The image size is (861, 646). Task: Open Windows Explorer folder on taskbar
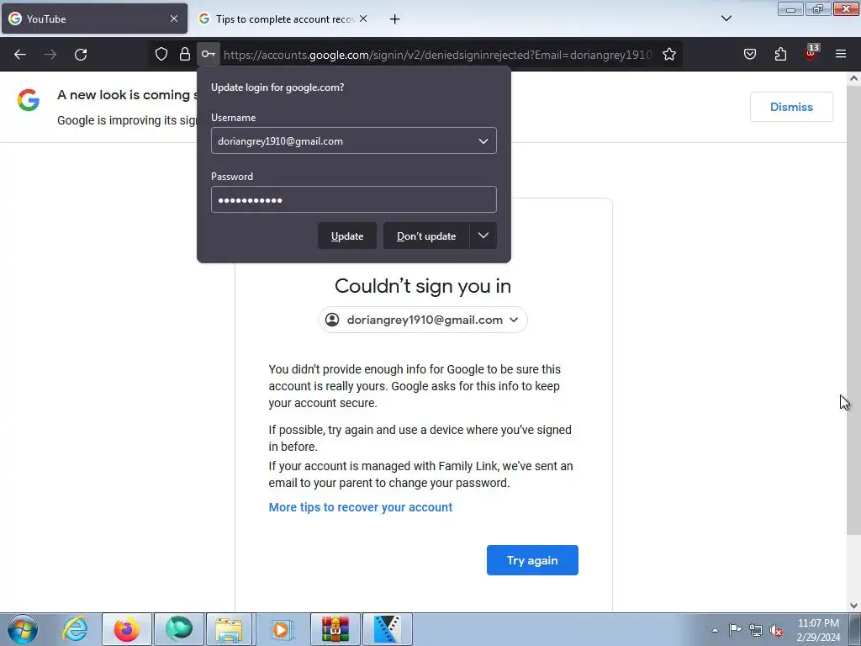[229, 629]
